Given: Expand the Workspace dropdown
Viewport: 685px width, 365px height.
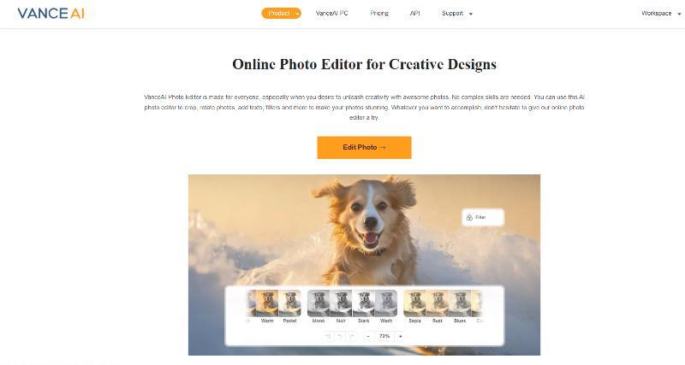Looking at the screenshot, I should tap(660, 14).
